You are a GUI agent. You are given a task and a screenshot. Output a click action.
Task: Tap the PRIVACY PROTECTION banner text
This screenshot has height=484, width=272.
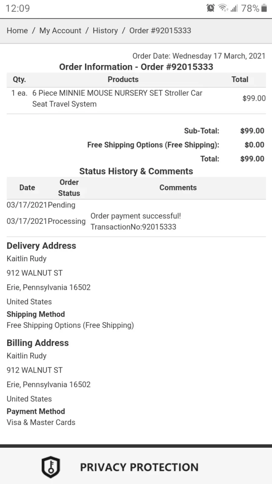139,467
